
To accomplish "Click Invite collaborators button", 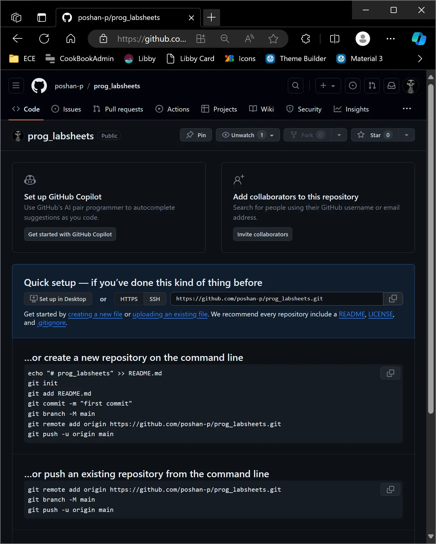I will point(263,234).
